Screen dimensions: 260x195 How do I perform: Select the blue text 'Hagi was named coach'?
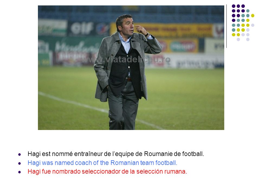tap(60, 163)
